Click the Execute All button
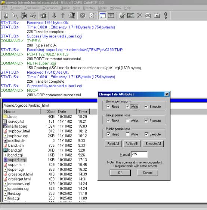This screenshot has height=210, width=207. pyautogui.click(x=153, y=144)
